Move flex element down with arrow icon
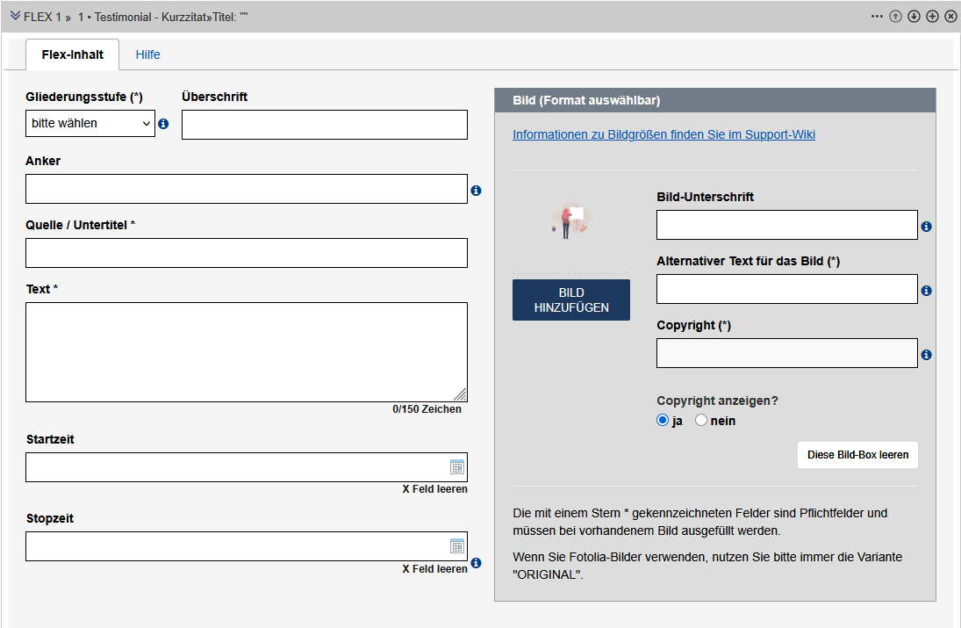This screenshot has width=961, height=628. [914, 16]
